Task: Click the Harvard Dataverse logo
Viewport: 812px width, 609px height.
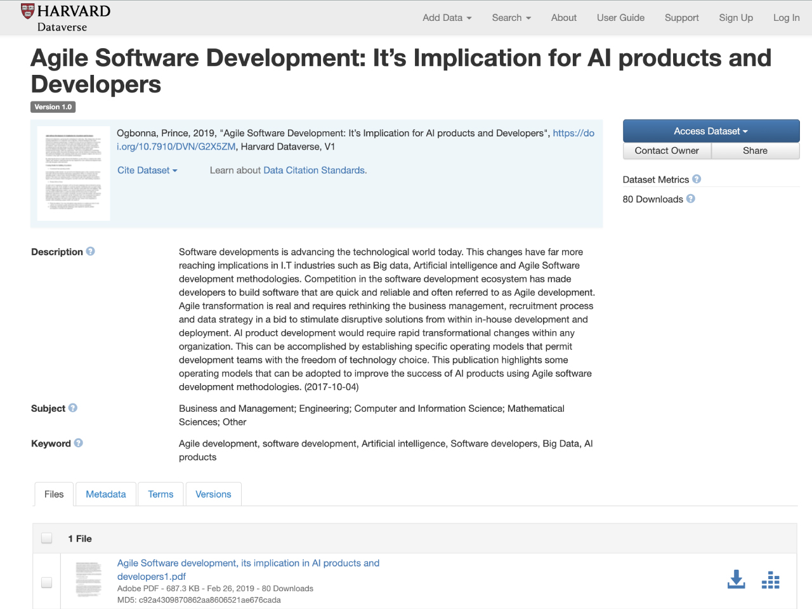Action: click(x=65, y=18)
